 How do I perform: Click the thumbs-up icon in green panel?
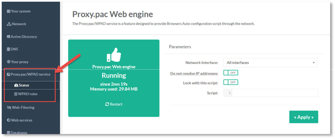[114, 55]
